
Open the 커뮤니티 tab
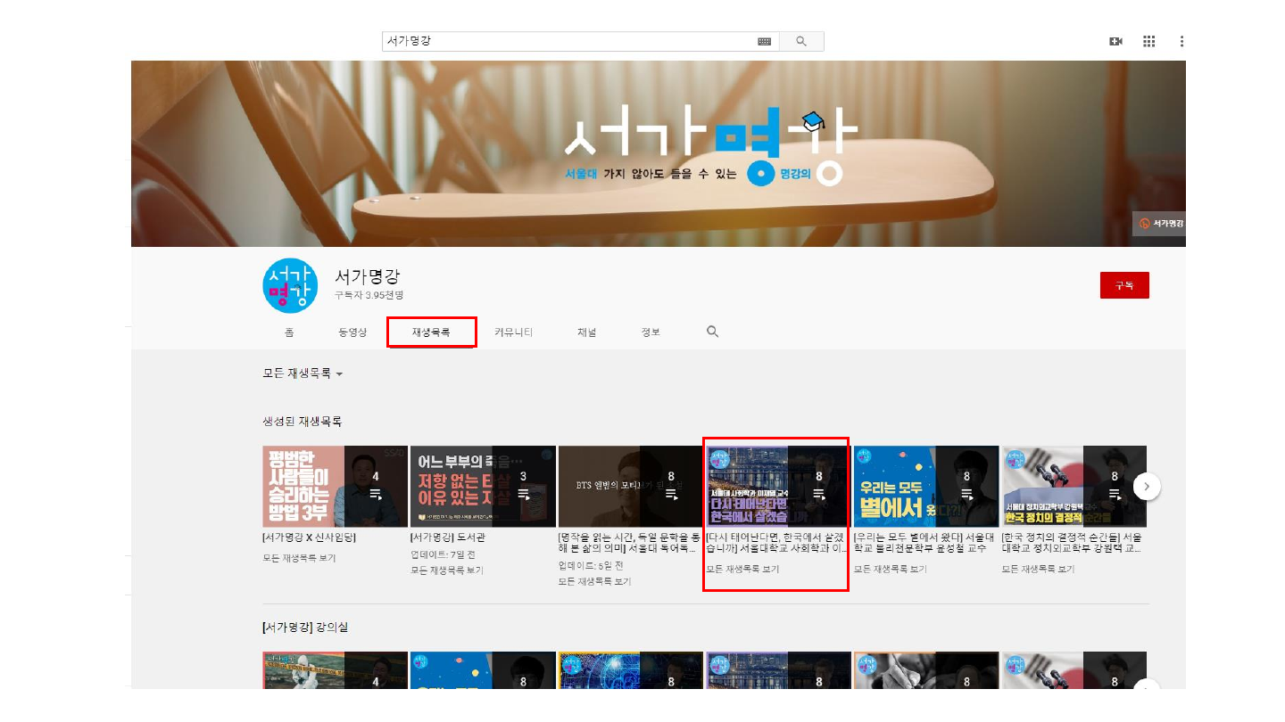pos(513,332)
